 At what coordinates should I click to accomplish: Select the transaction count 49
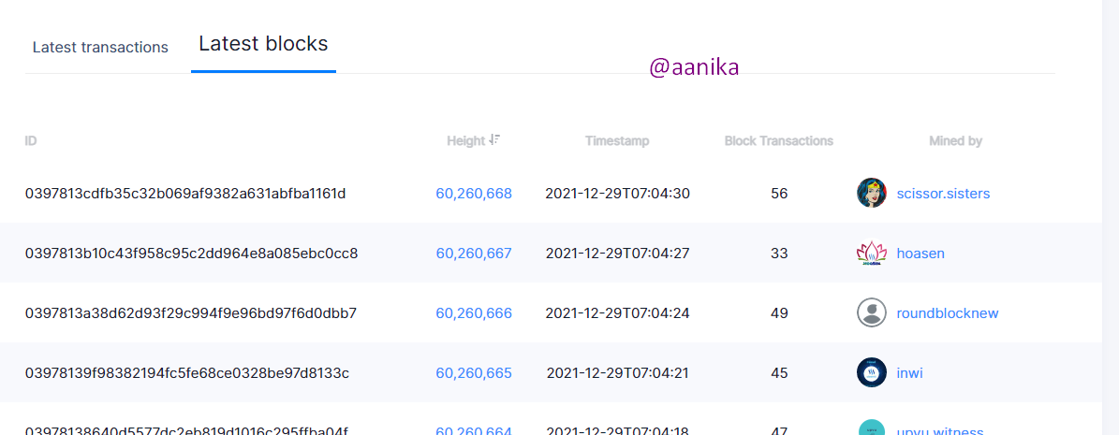779,313
